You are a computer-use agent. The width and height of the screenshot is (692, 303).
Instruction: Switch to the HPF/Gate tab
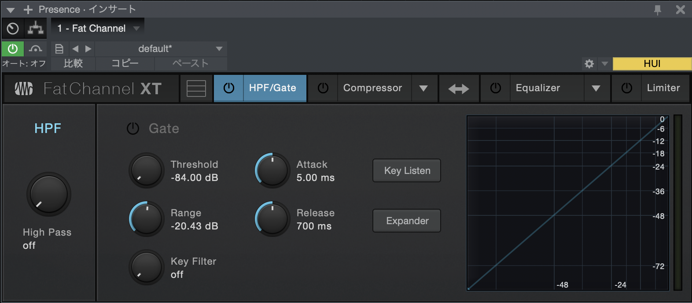(272, 88)
